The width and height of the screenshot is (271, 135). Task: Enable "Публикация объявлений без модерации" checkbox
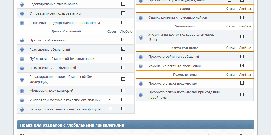[x=123, y=58]
